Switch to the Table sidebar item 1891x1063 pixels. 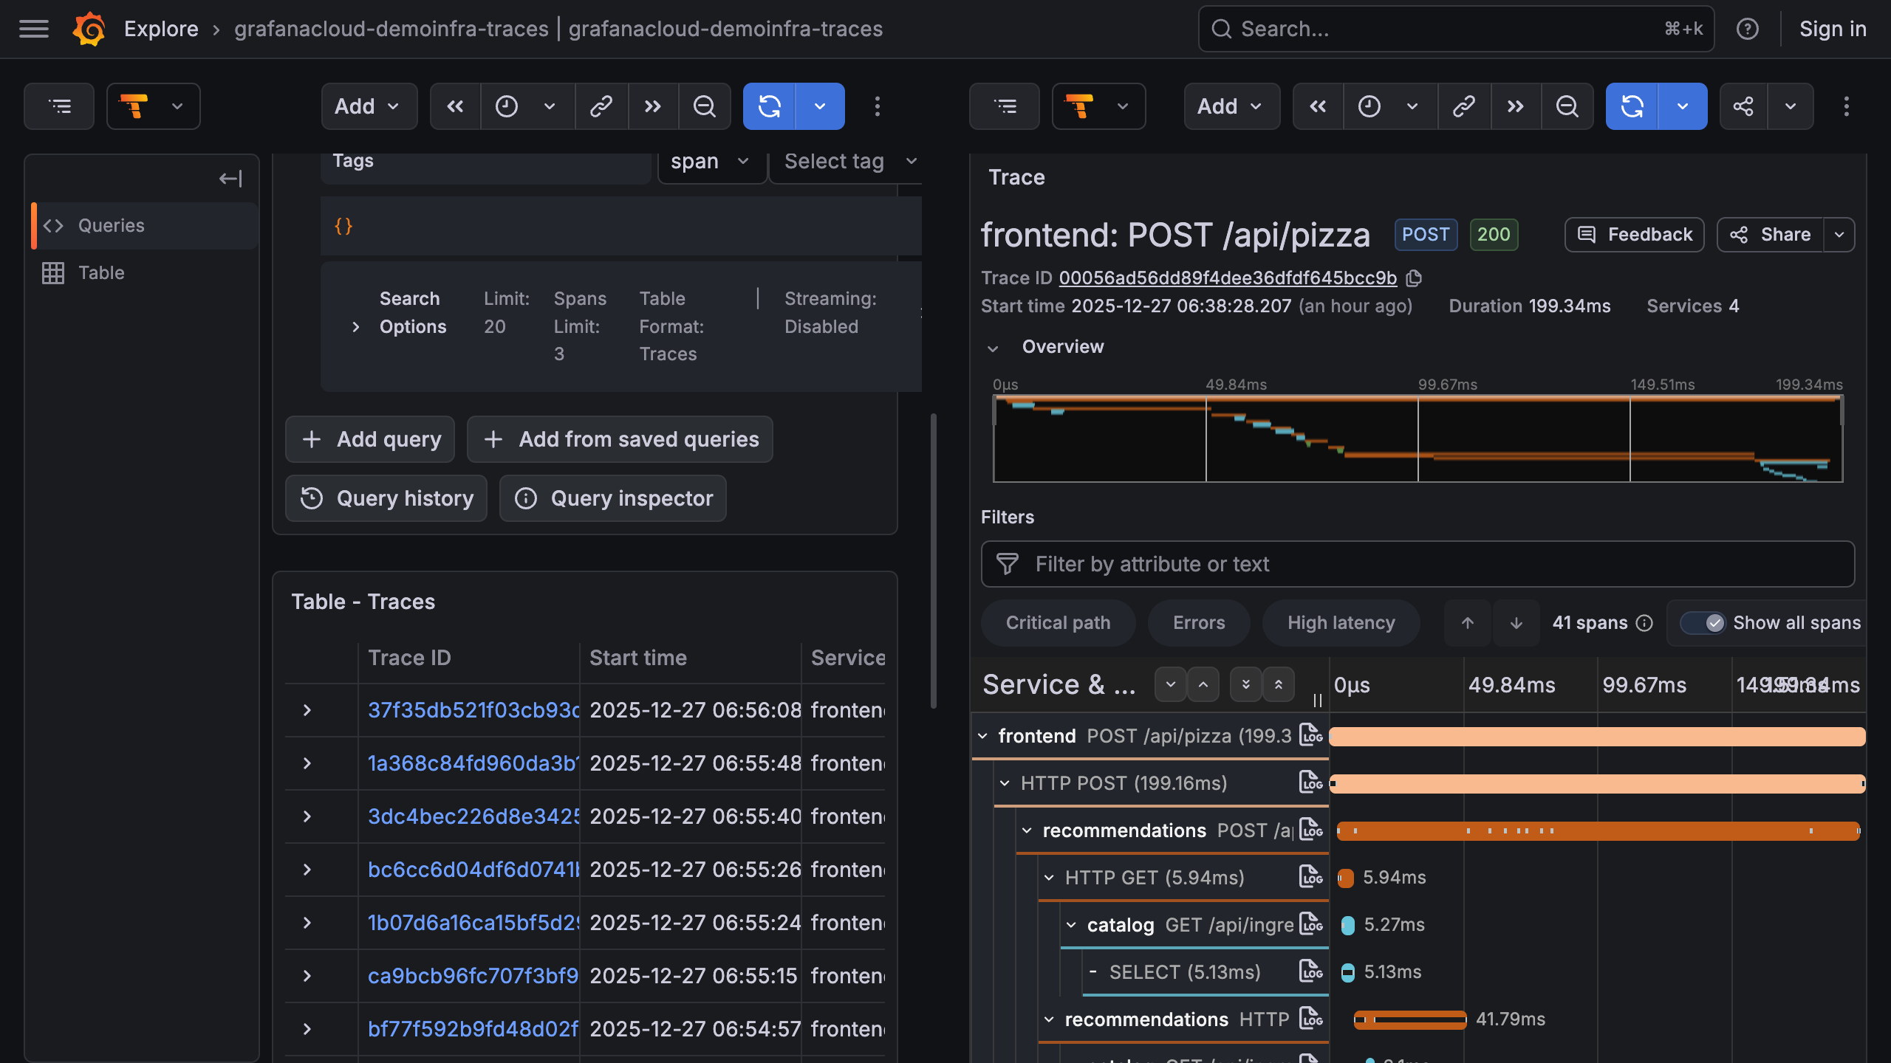point(101,272)
